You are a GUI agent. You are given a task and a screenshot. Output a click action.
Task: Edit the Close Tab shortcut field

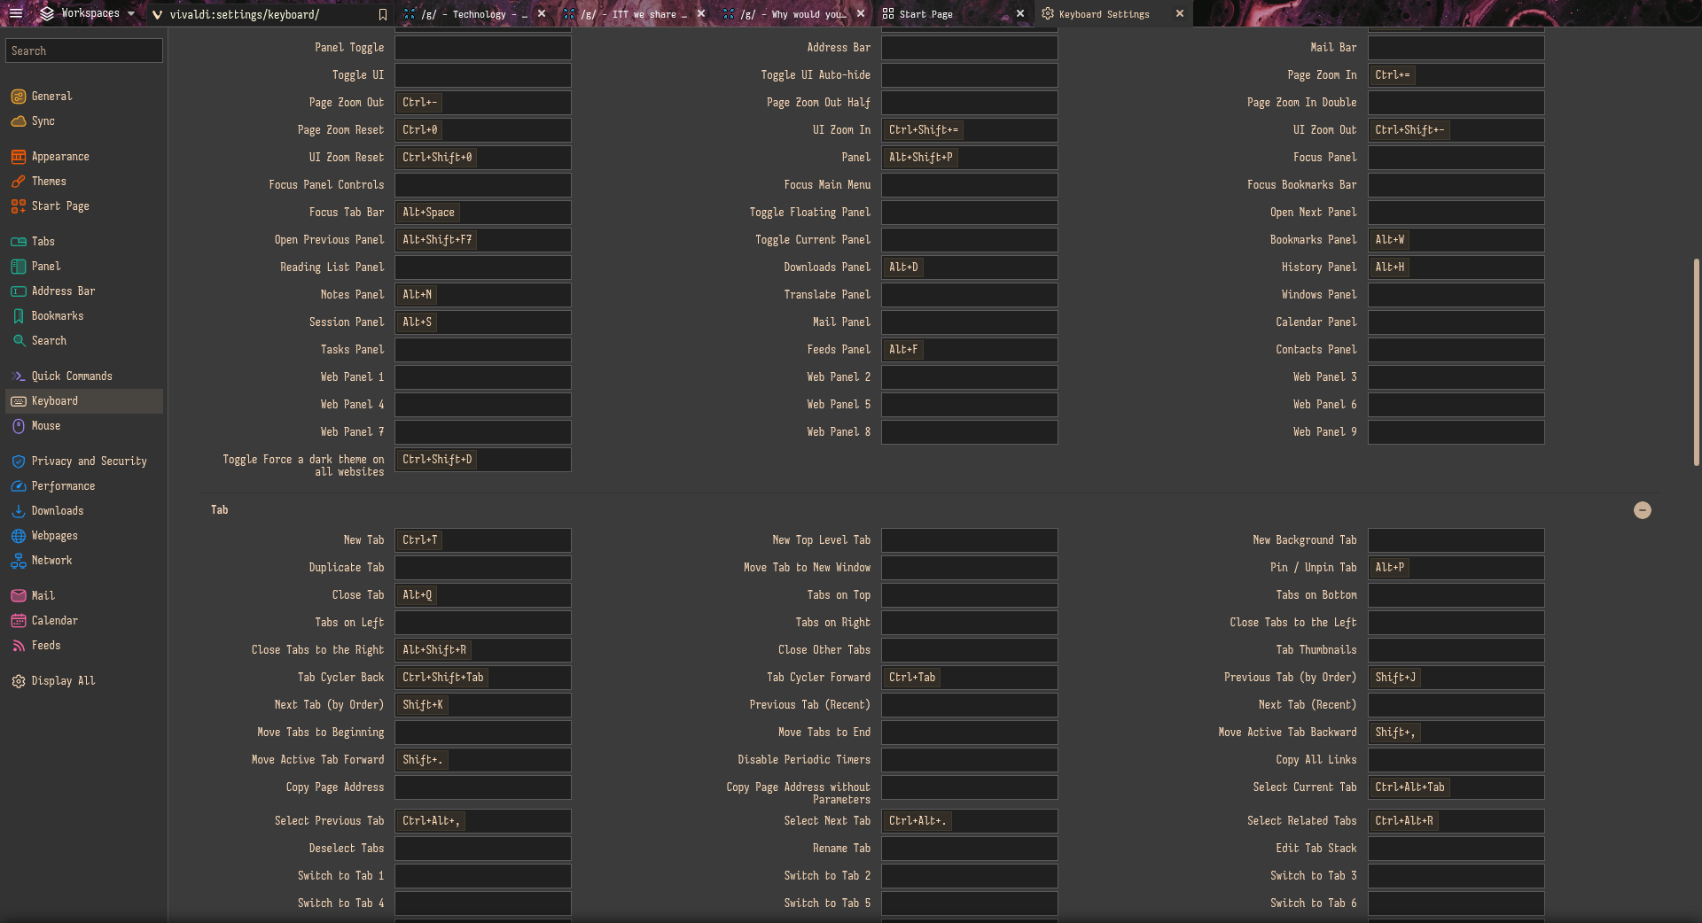(483, 595)
